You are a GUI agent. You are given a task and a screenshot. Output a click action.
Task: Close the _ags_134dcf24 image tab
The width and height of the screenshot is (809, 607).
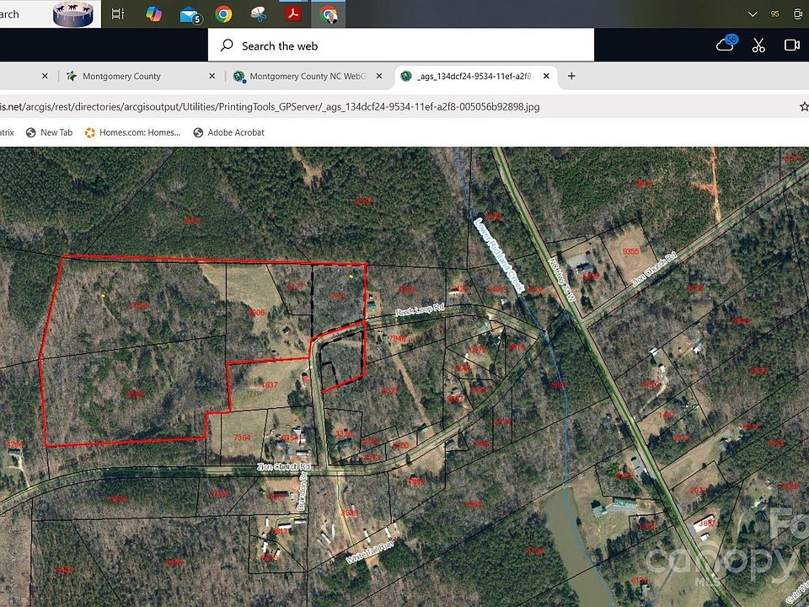546,76
